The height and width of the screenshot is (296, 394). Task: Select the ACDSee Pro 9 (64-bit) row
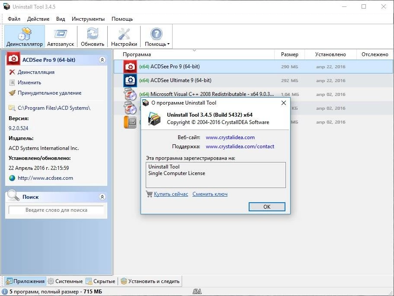(253, 67)
